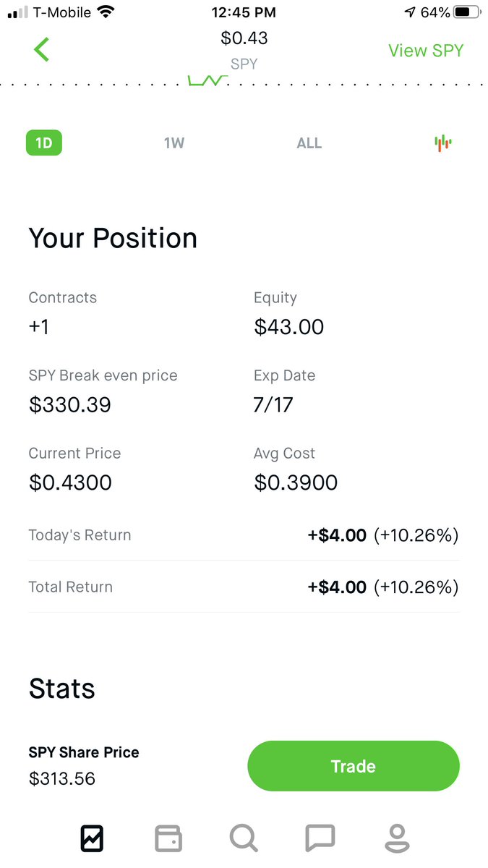The width and height of the screenshot is (488, 868).
Task: Open the wallet cash tab icon
Action: tap(168, 838)
